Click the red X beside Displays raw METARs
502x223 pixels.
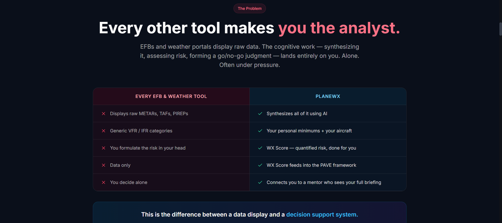104,114
